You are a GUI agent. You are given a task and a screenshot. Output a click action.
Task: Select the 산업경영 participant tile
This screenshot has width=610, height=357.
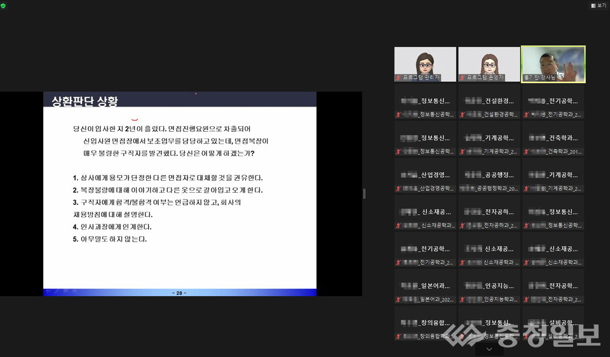pos(425,176)
